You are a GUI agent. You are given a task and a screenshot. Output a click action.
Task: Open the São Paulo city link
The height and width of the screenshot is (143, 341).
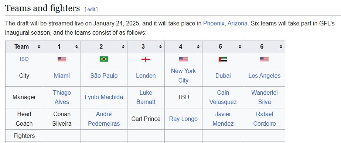click(104, 76)
